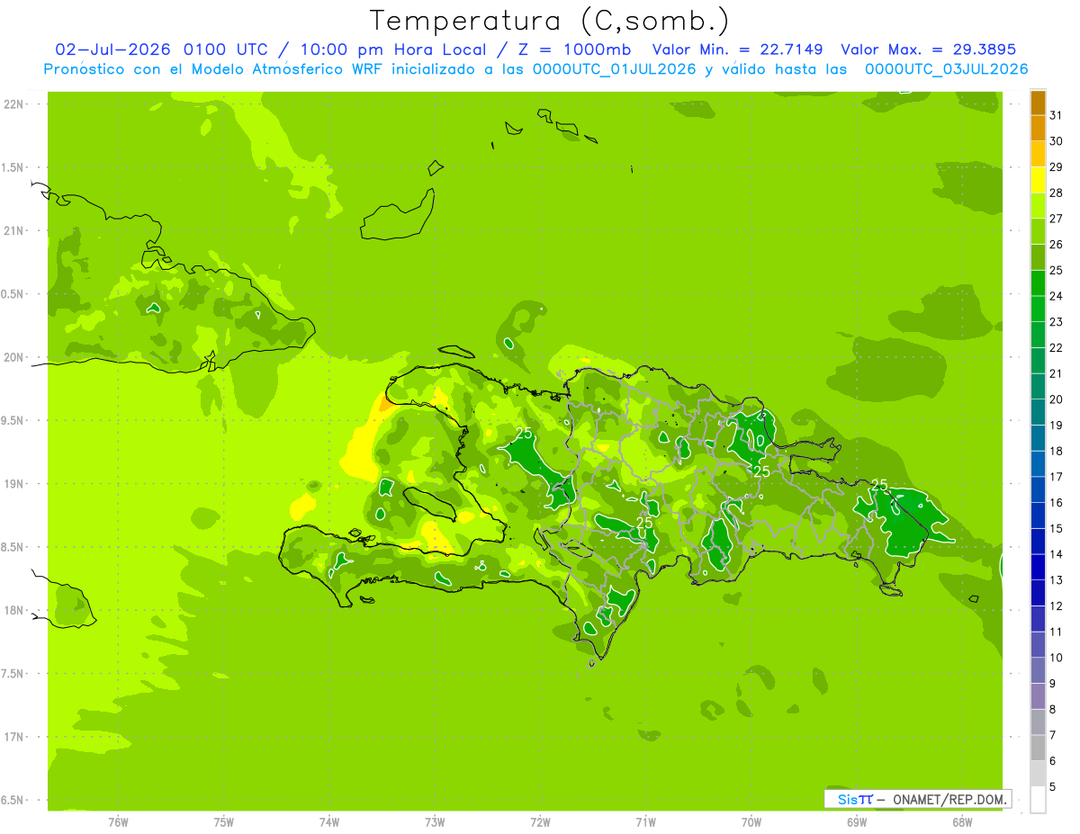Click the SisTT logo in the map corner
This screenshot has width=1080, height=834.
click(x=854, y=799)
